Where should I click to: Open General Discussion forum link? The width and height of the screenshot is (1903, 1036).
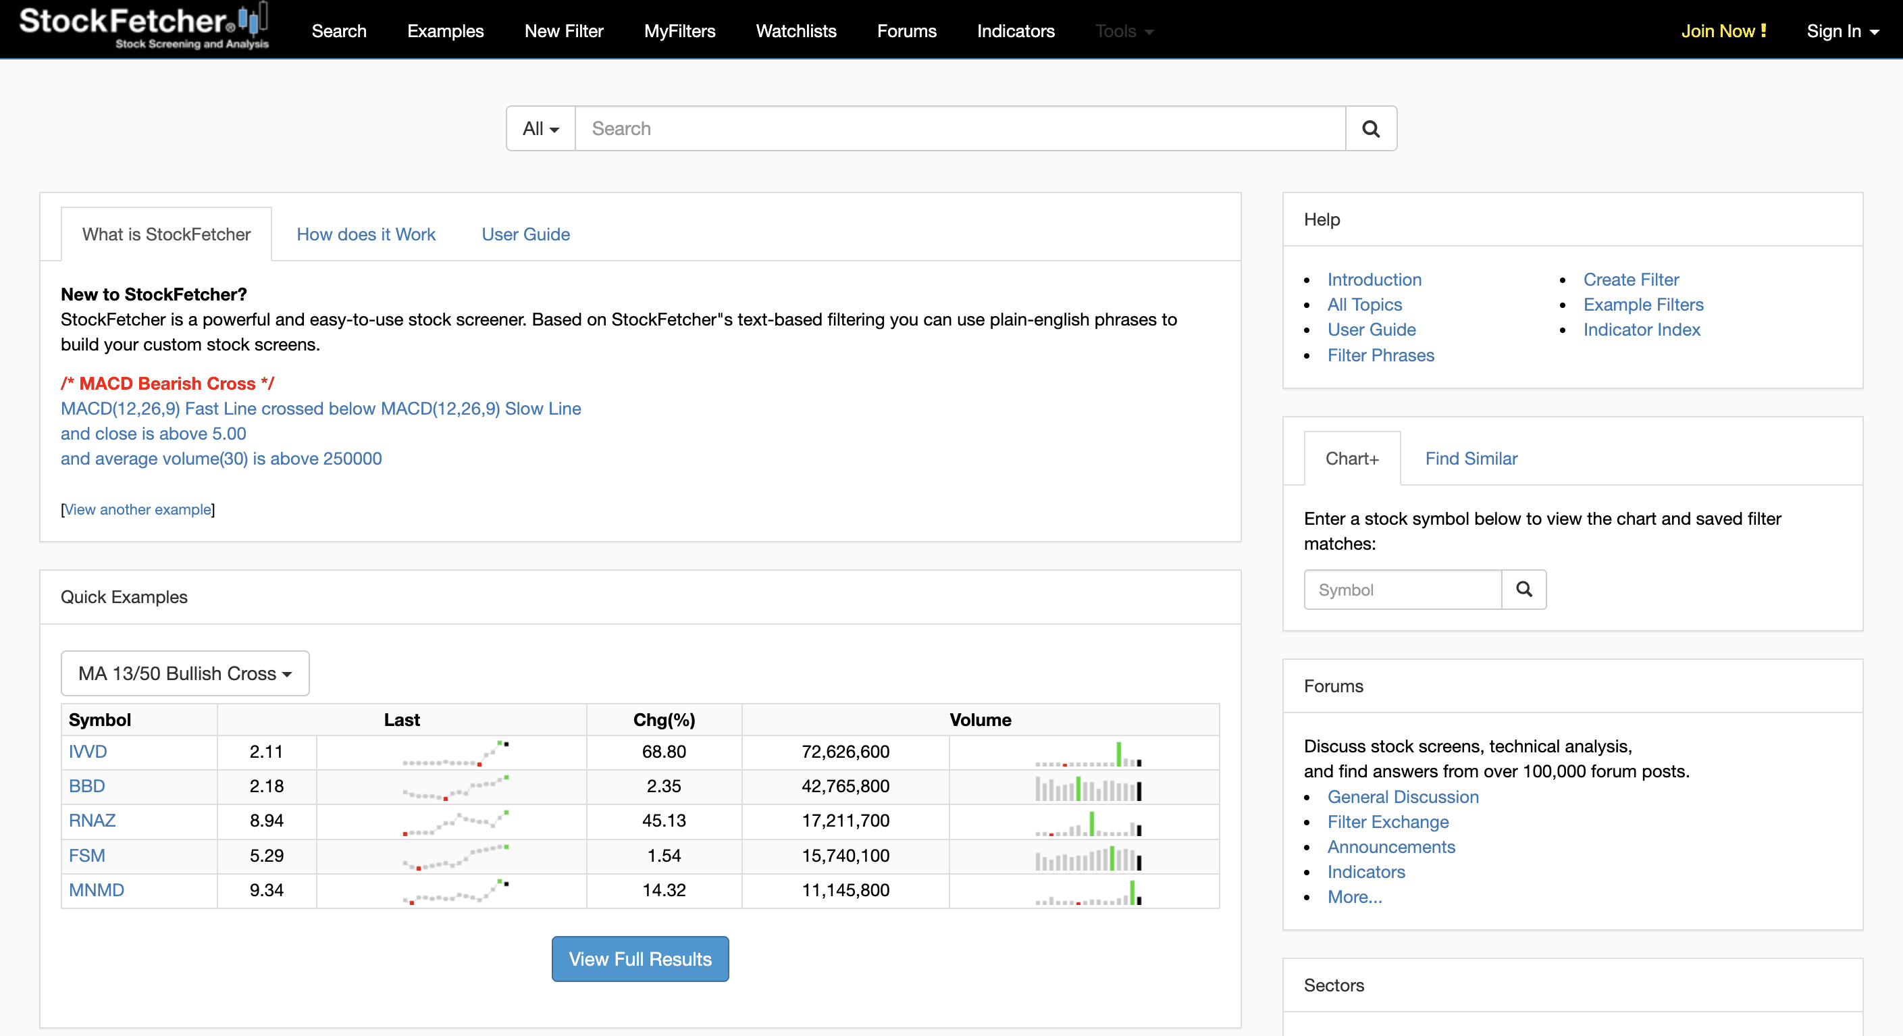tap(1403, 796)
